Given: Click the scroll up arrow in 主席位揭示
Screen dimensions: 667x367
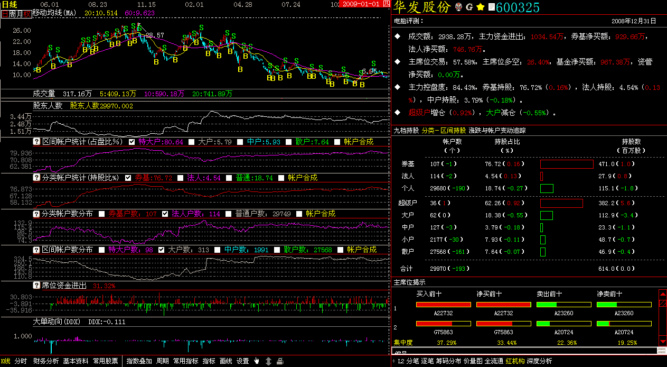Looking at the screenshot, I should (x=662, y=293).
